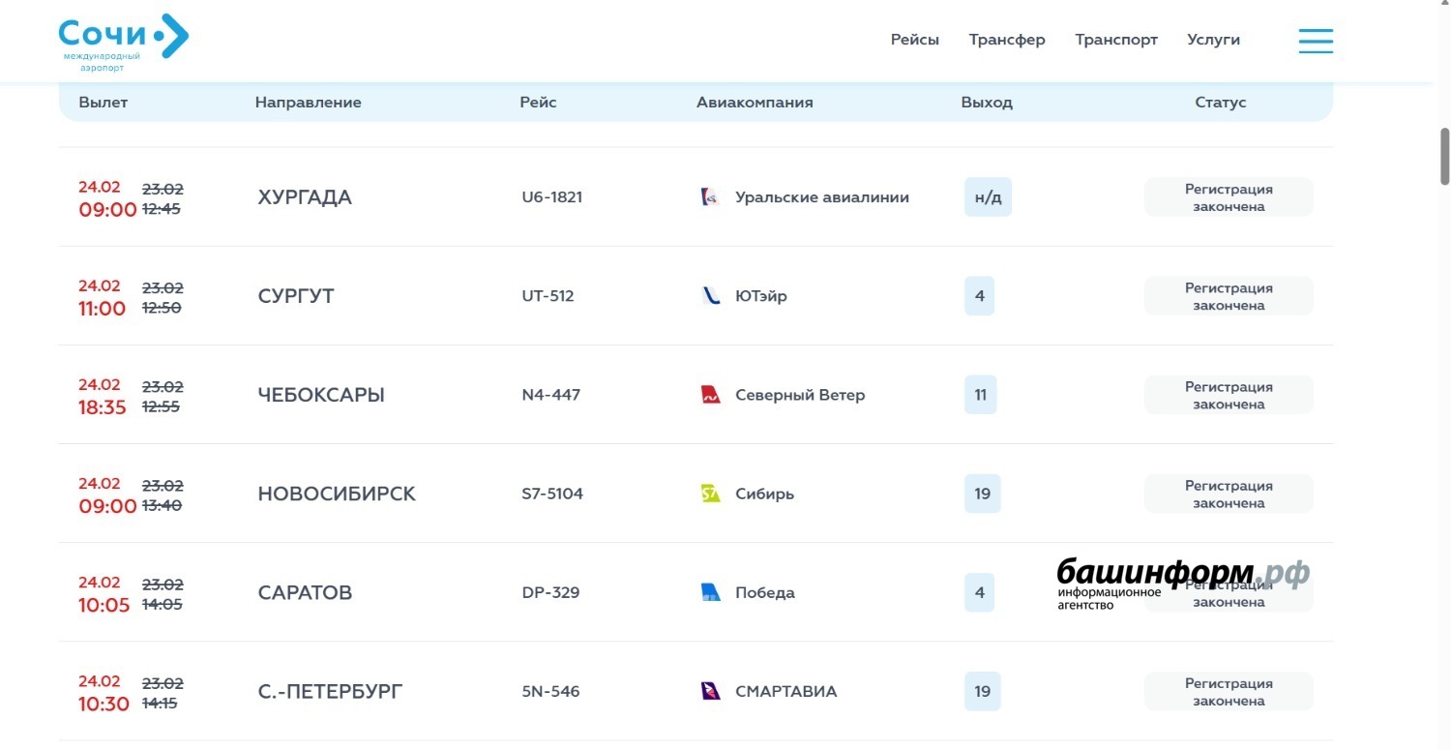Click the Sochi airport logo
The height and width of the screenshot is (750, 1451).
pos(123,42)
